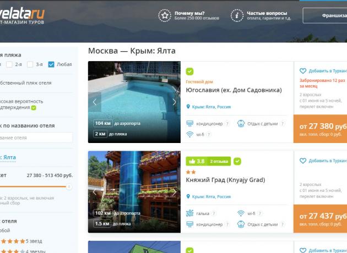
Task: Click the Франшиза button
Action: click(x=324, y=15)
